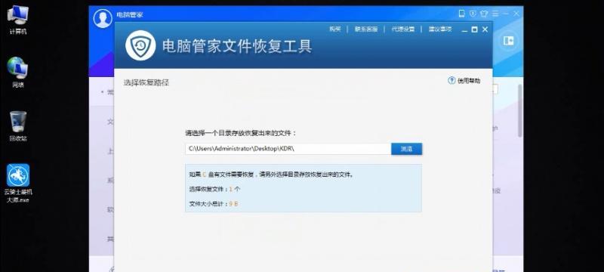The height and width of the screenshot is (272, 604).
Task: Click the recovery path input field
Action: pos(288,149)
